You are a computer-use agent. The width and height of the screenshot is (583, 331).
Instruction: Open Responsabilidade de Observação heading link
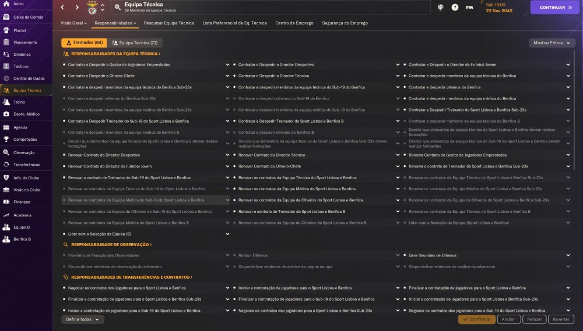point(111,245)
